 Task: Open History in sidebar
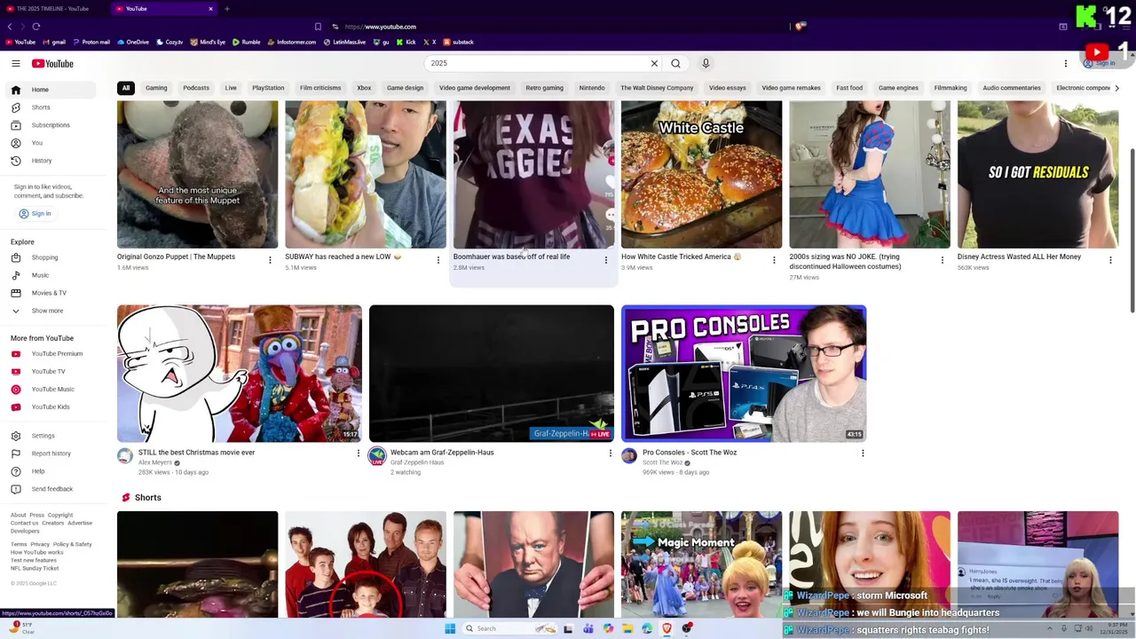pyautogui.click(x=51, y=161)
